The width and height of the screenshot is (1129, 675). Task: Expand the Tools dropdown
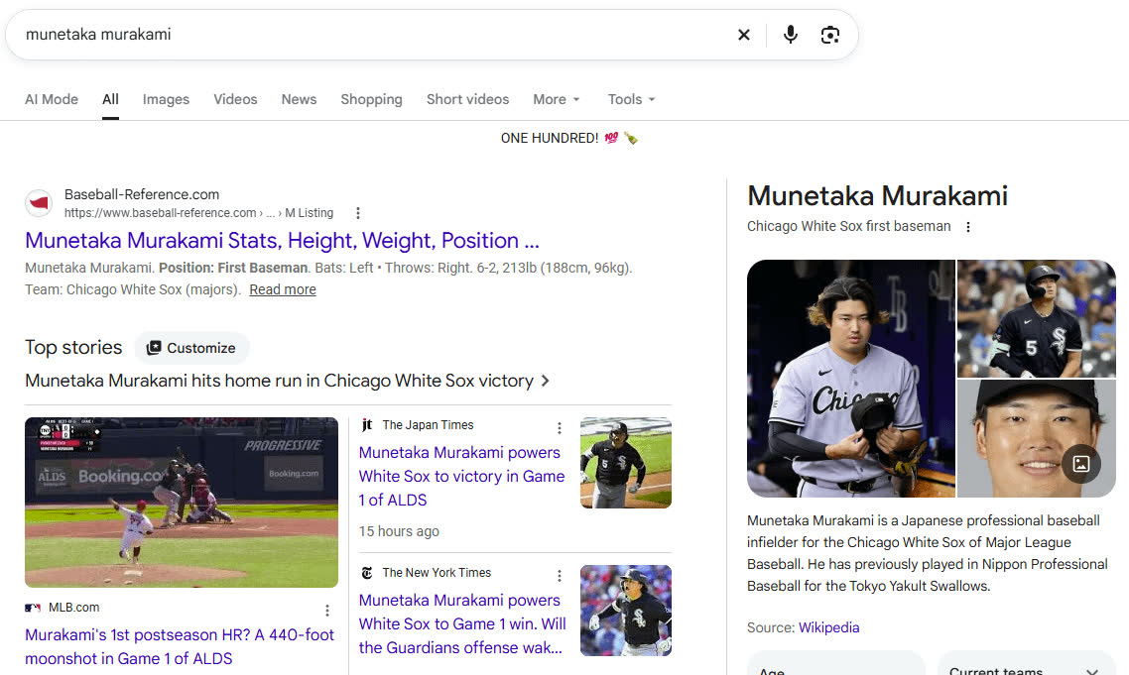[631, 99]
